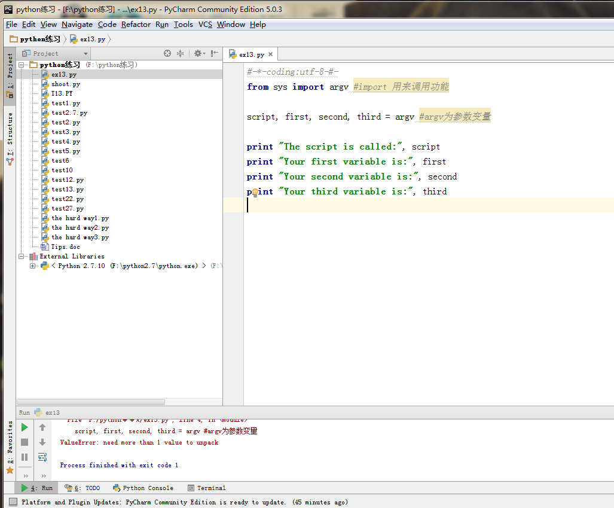Open the Terminal tool window
The height and width of the screenshot is (508, 614).
click(x=207, y=488)
